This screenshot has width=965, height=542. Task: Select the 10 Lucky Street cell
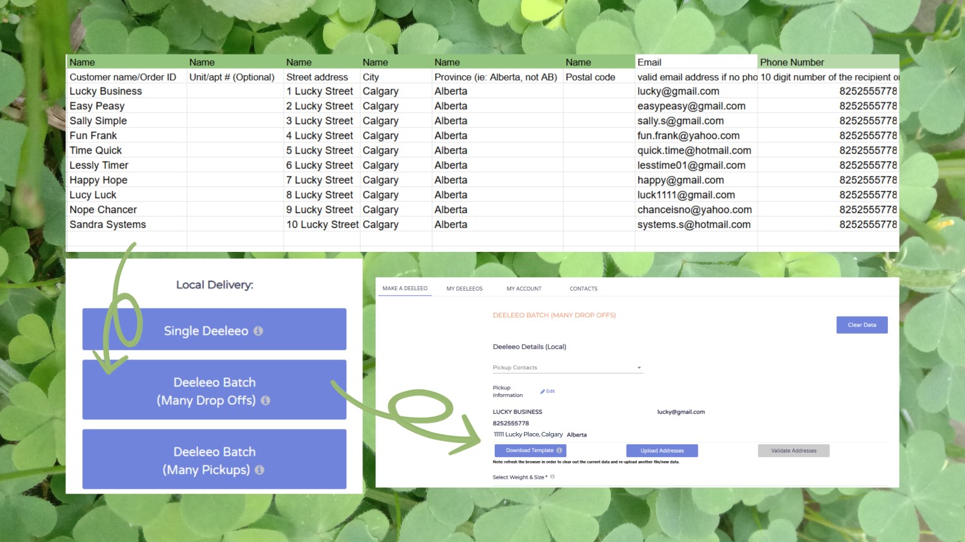point(322,225)
